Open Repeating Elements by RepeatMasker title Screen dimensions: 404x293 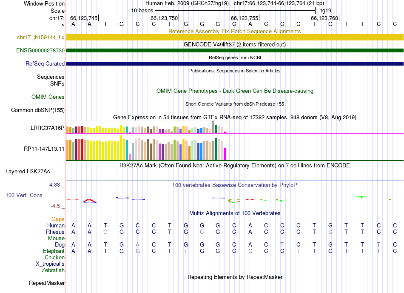click(235, 277)
